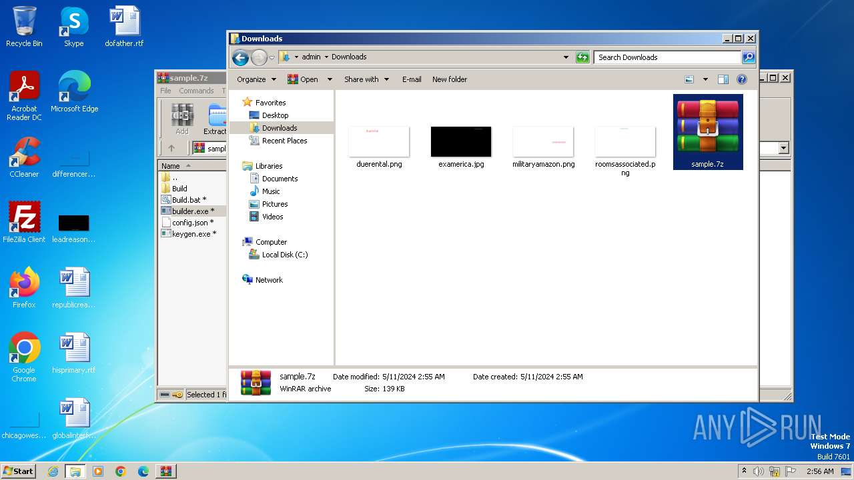The width and height of the screenshot is (854, 480).
Task: Select the hisprimary.rtf desktop file
Action: [x=74, y=353]
